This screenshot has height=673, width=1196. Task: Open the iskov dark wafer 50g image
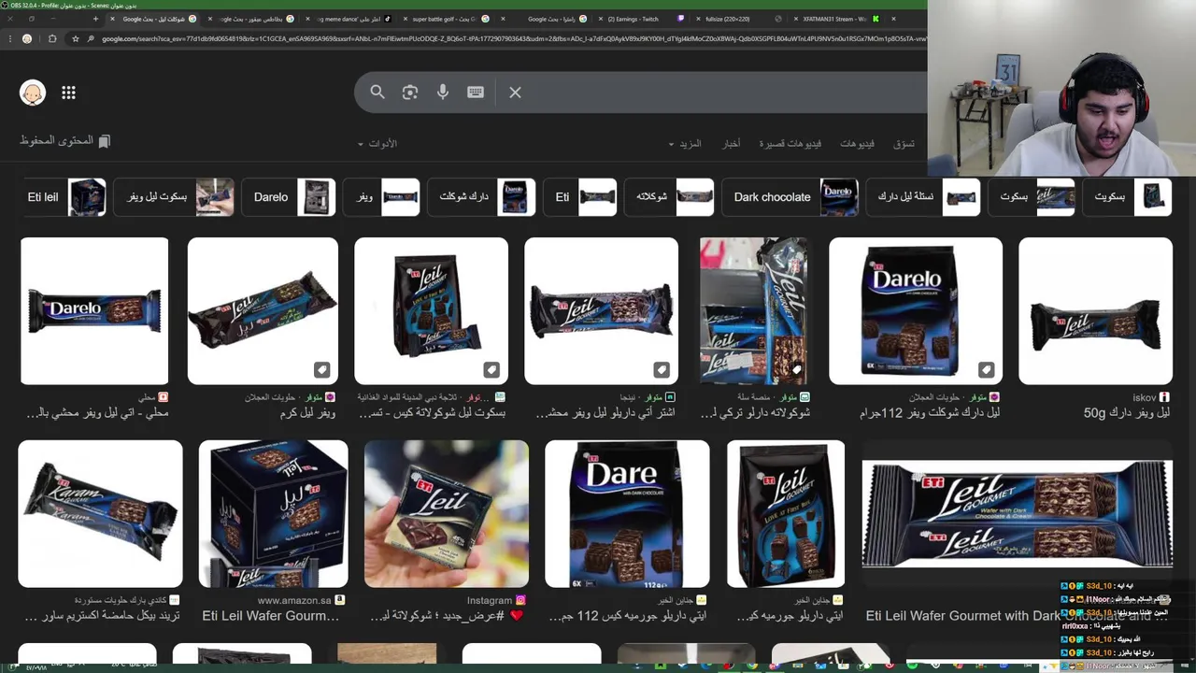[1095, 310]
